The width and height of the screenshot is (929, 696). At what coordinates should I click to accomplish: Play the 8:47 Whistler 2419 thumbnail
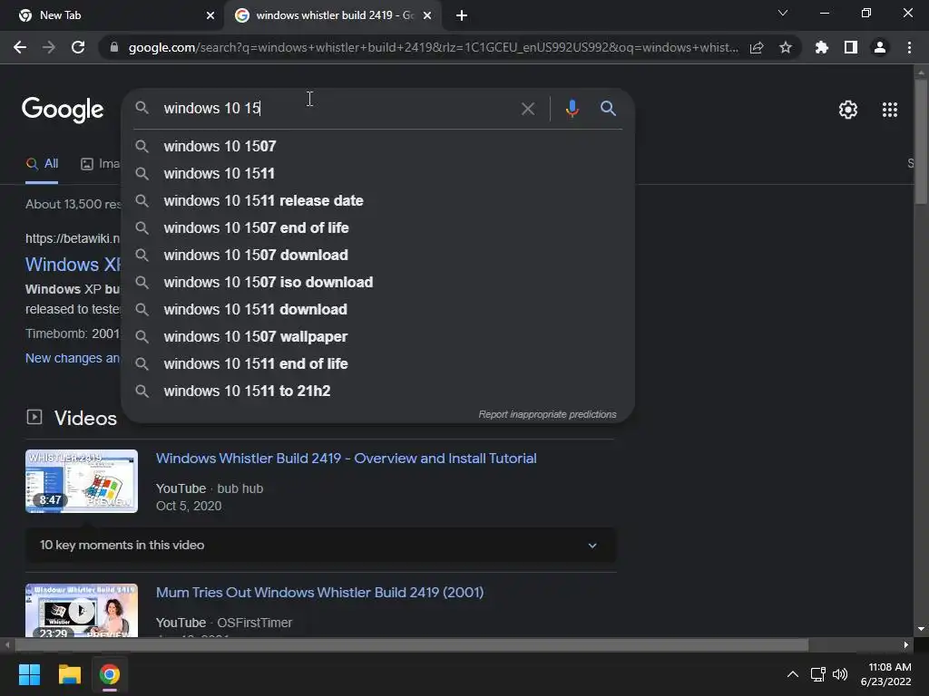(82, 481)
